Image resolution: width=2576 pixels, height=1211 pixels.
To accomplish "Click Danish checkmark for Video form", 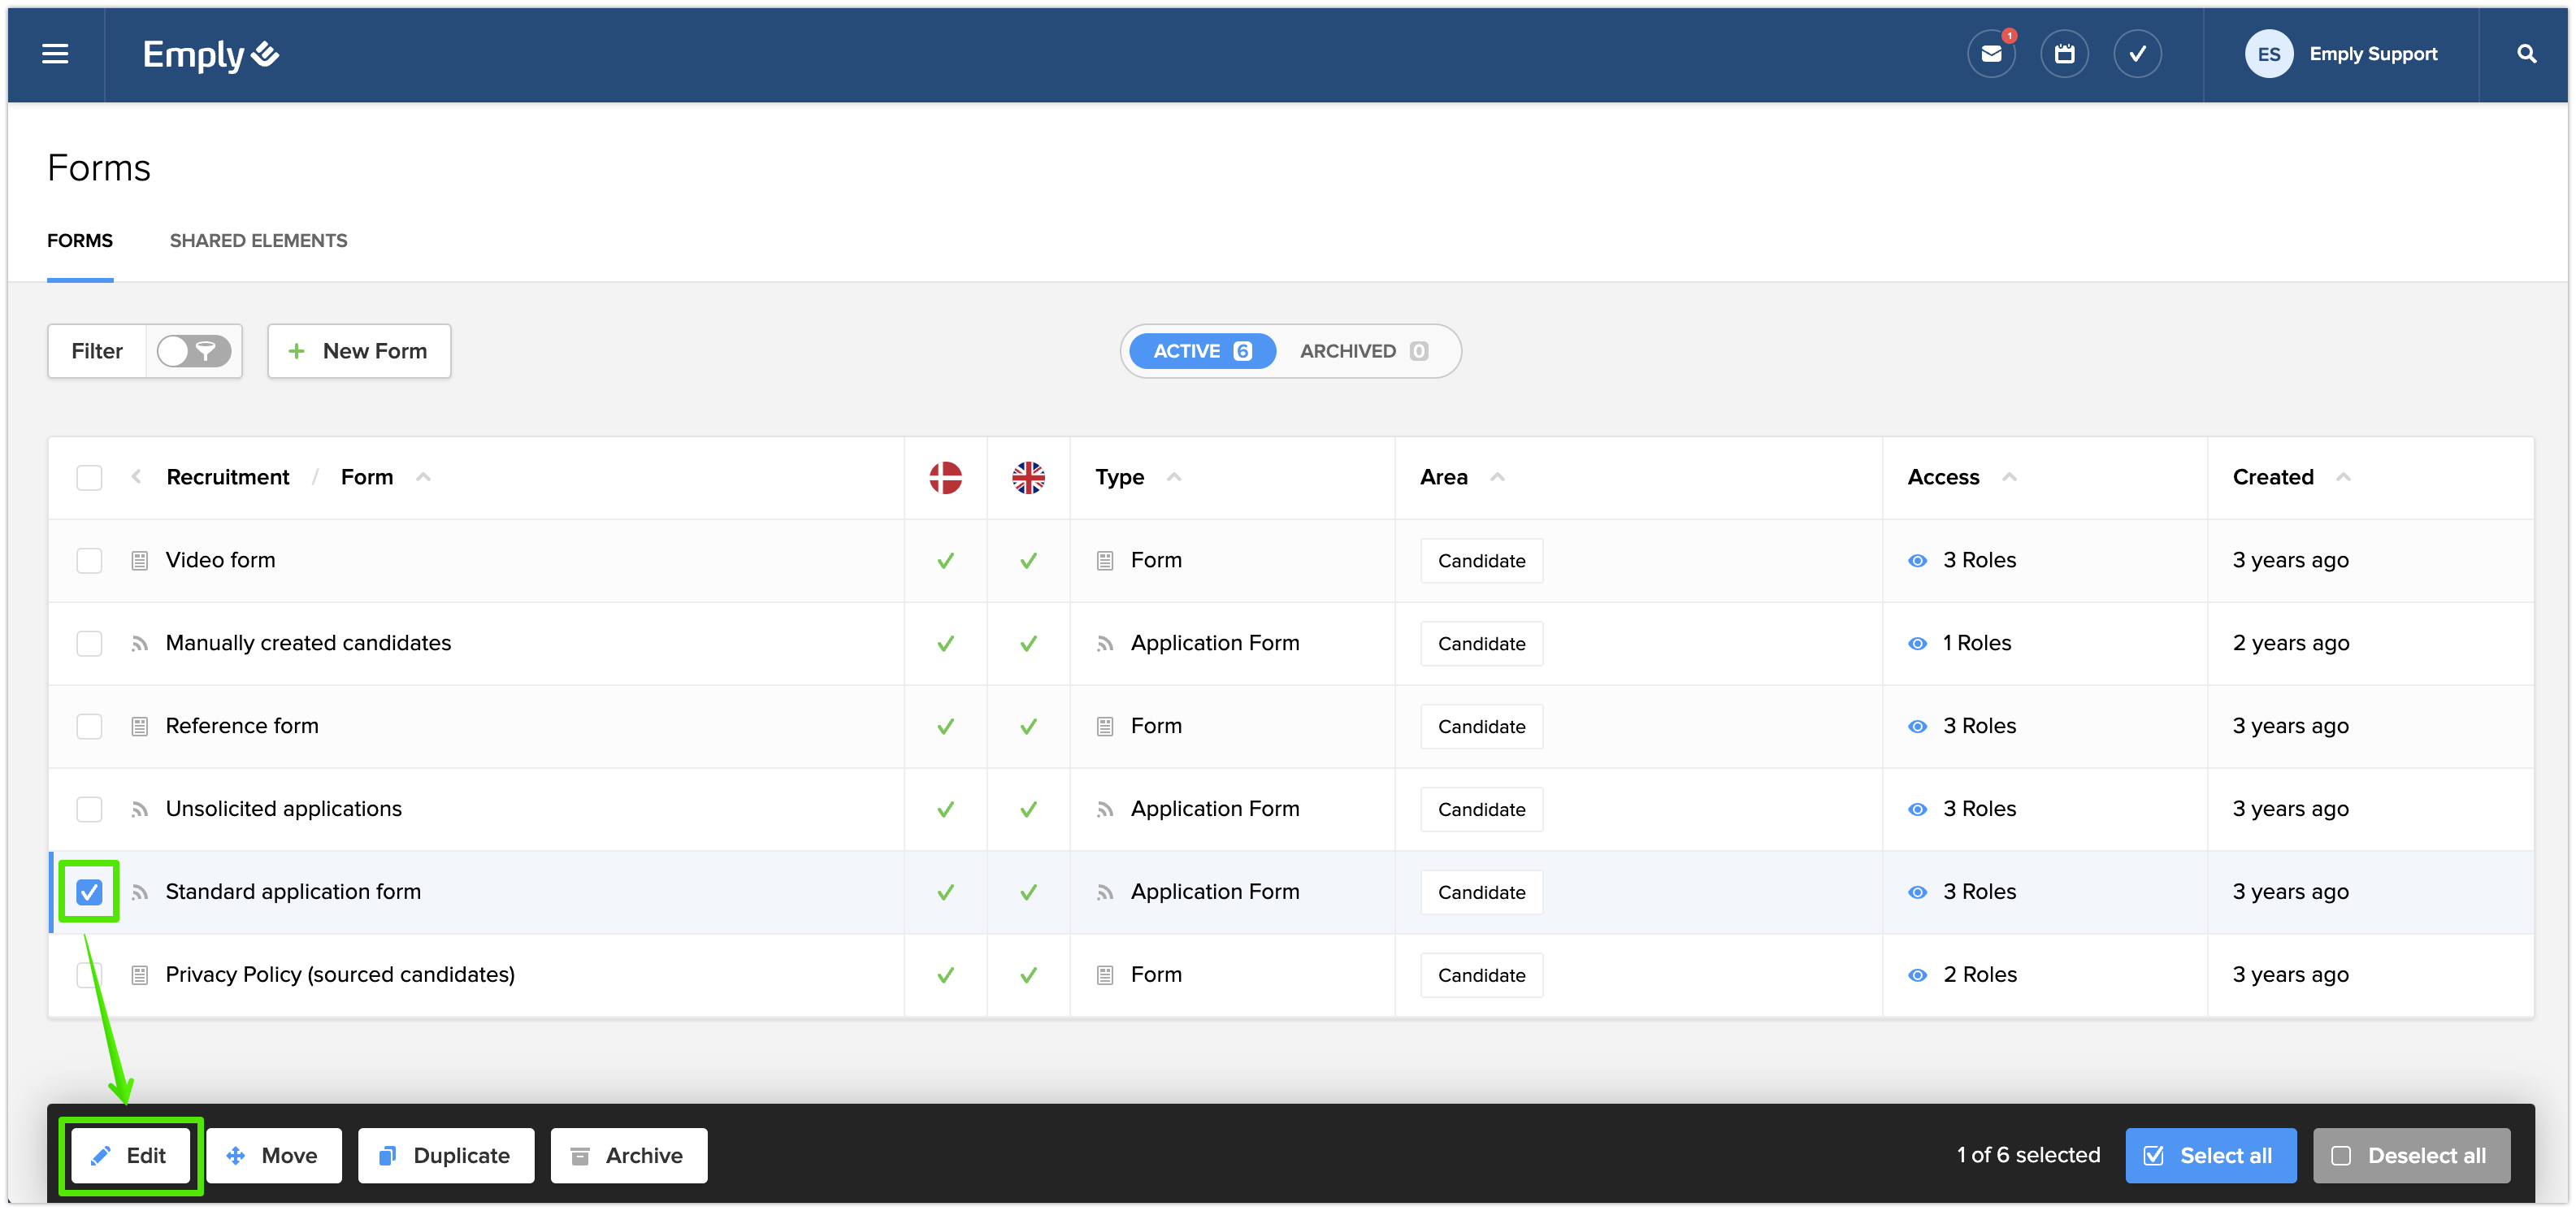I will coord(945,561).
